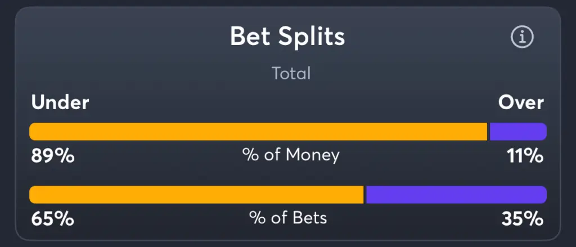The height and width of the screenshot is (247, 576).
Task: Click orange Under portion of money bar
Action: pyautogui.click(x=258, y=132)
